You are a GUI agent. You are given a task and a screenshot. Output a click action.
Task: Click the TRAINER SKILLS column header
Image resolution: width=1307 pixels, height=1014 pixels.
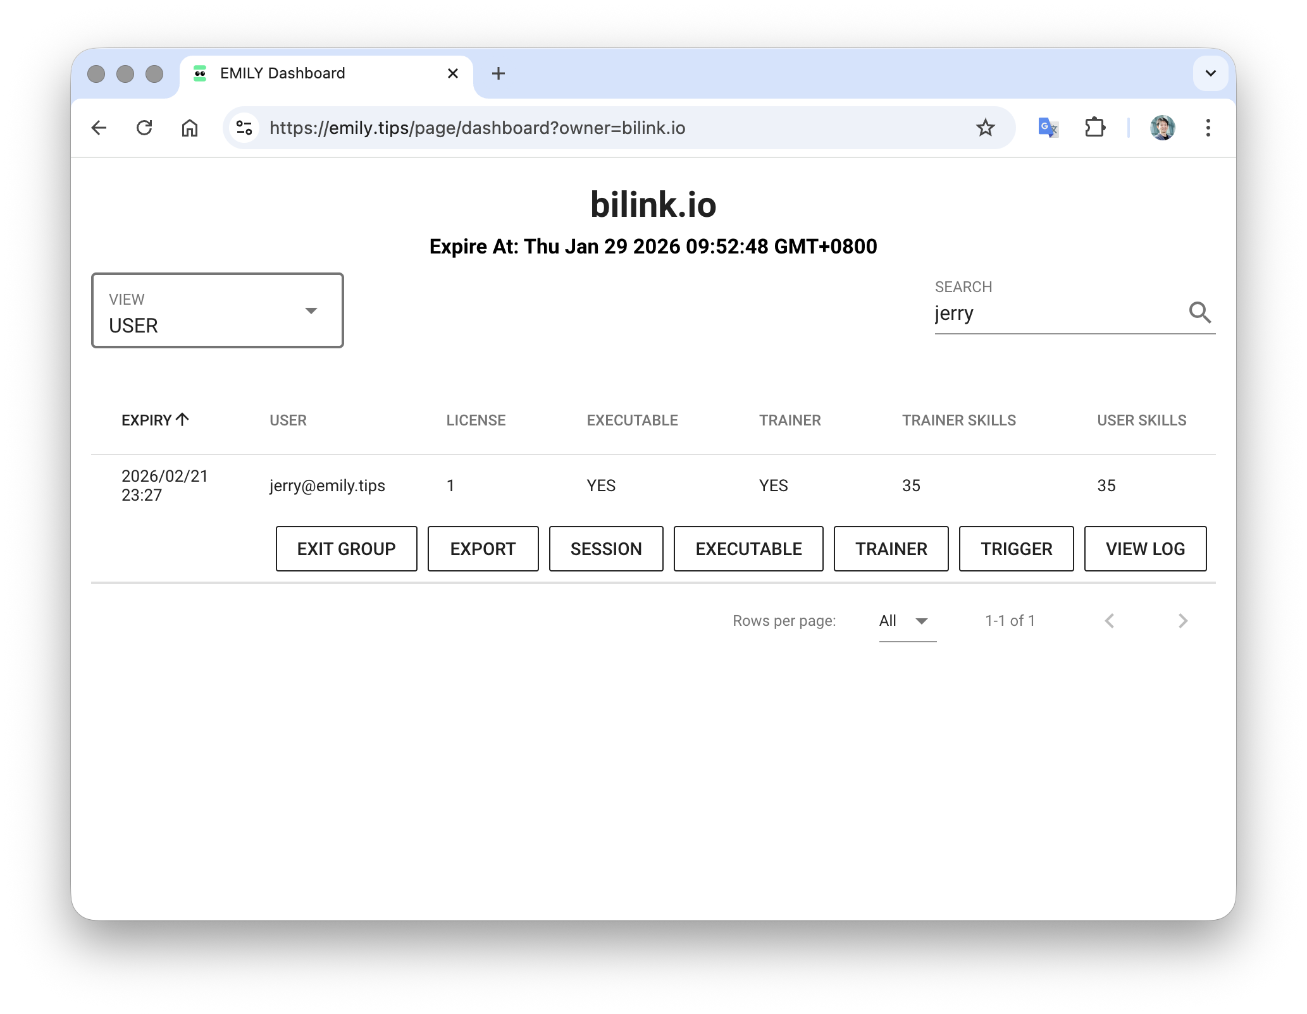coord(958,420)
